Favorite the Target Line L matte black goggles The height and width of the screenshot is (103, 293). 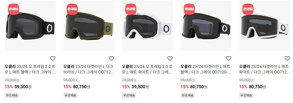click(x=229, y=58)
